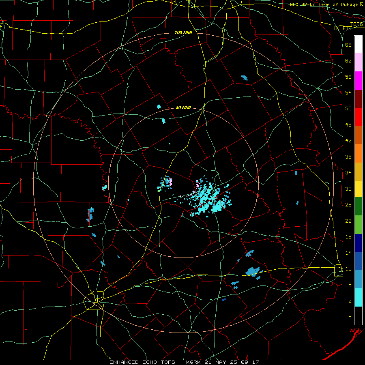The image size is (365, 365).
Task: Click the cyan legend swatch
Action: coord(358,297)
